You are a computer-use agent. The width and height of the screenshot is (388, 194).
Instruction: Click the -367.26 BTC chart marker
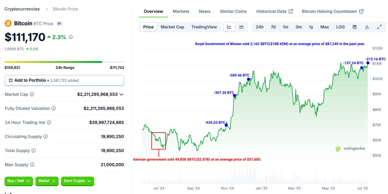tap(234, 96)
